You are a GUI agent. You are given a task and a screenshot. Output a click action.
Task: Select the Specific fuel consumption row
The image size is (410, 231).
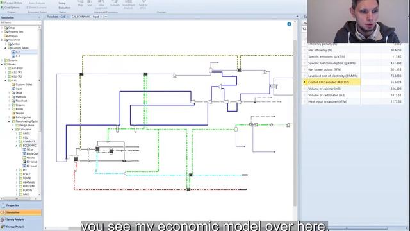coord(353,63)
